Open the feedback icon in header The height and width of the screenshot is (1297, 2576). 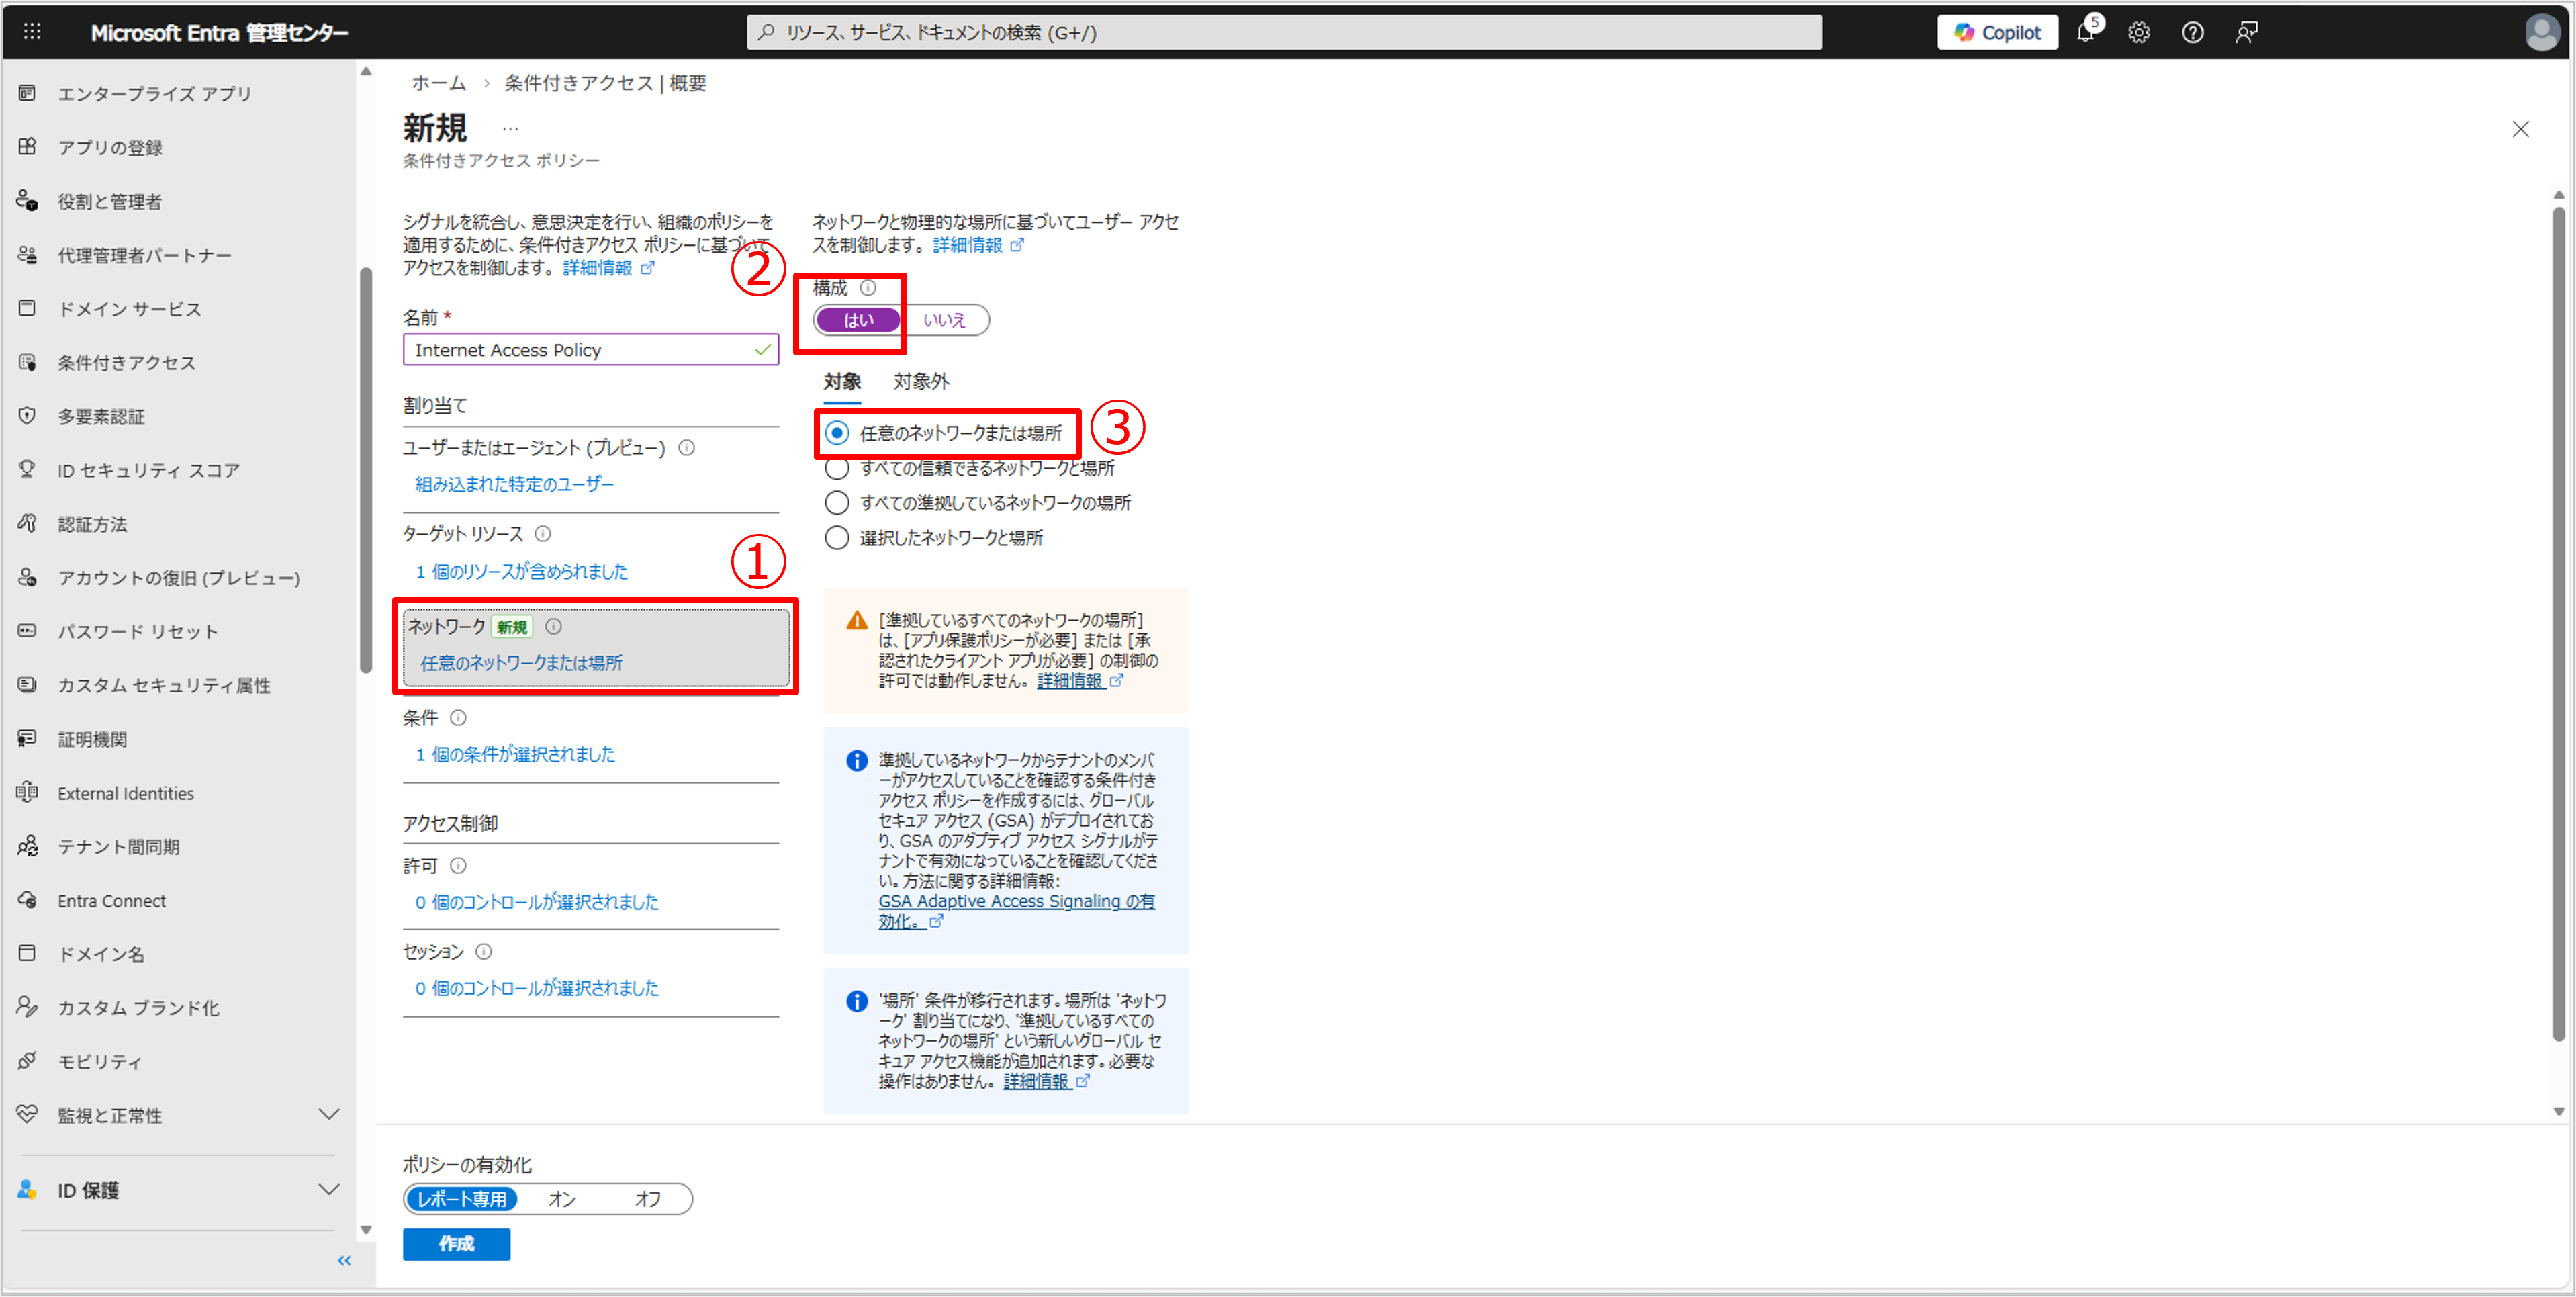pyautogui.click(x=2246, y=32)
